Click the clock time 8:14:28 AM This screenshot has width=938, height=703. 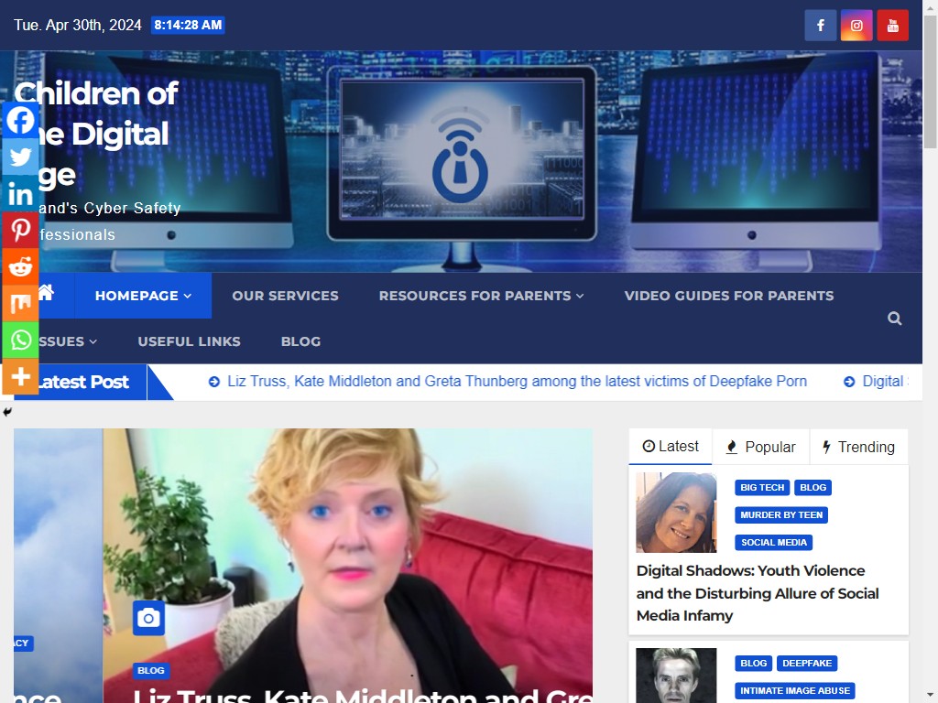[x=188, y=25]
